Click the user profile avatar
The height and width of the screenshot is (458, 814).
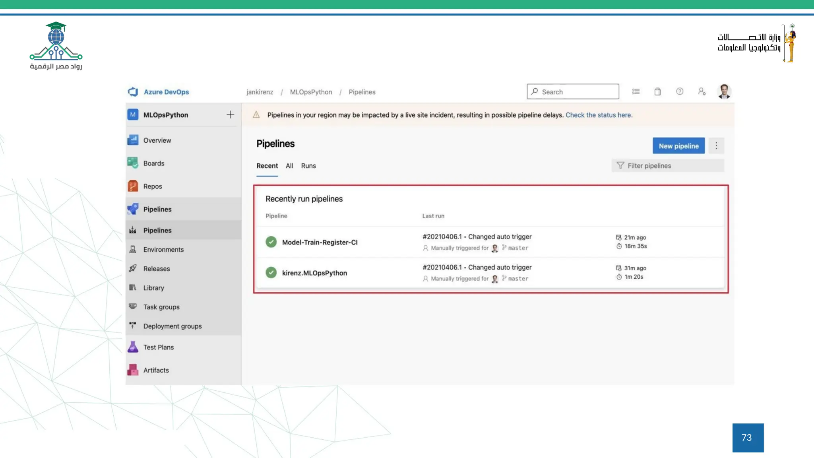pos(724,91)
